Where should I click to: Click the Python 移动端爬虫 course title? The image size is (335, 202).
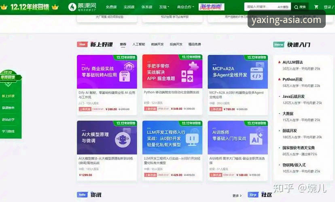[x=172, y=93]
